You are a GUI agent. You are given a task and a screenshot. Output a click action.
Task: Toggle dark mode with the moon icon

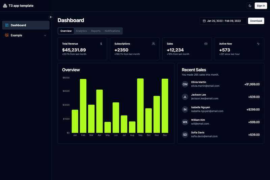(250, 6)
